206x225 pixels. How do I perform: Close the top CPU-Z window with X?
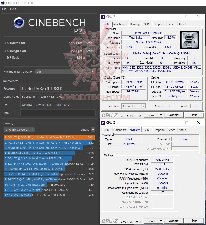(199, 17)
